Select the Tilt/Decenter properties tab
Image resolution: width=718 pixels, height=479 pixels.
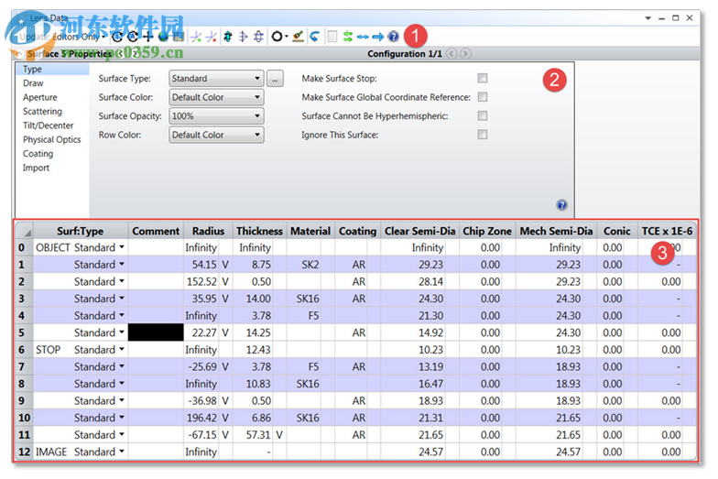point(49,125)
